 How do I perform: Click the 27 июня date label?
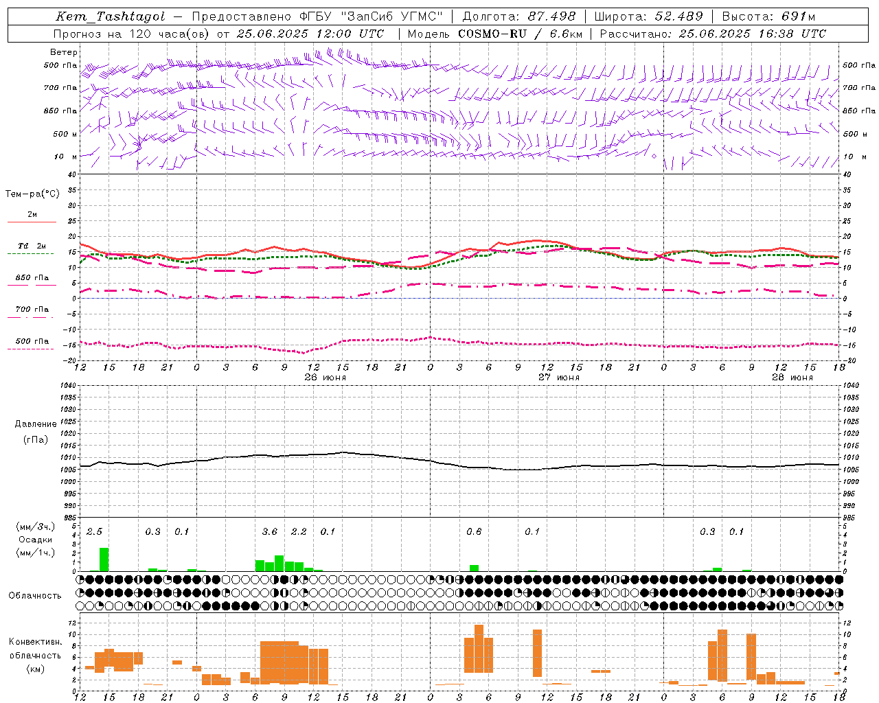coord(559,378)
